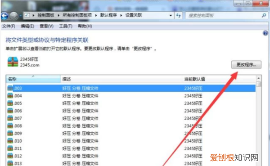Click the archive icon of .005 row

pos(10,103)
